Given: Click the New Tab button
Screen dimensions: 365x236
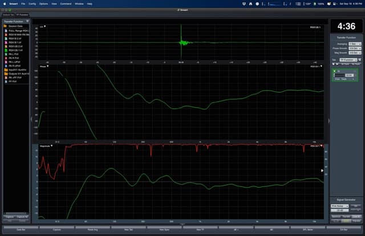Looking at the screenshot, I should [x=128, y=230].
